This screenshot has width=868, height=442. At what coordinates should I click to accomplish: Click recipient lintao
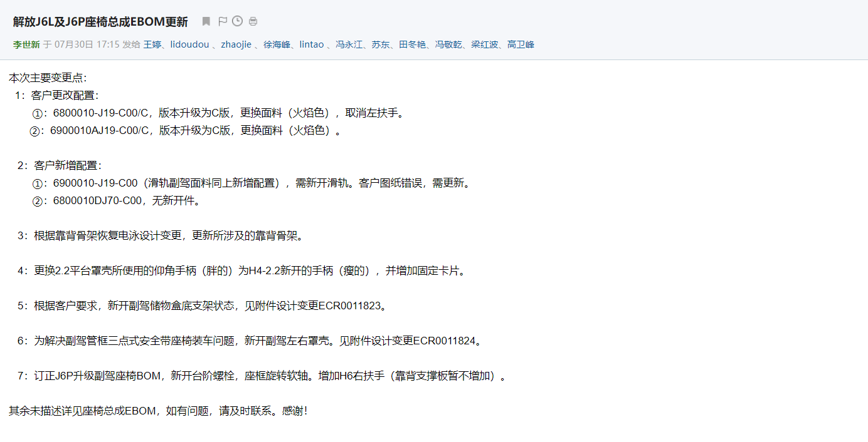point(312,44)
